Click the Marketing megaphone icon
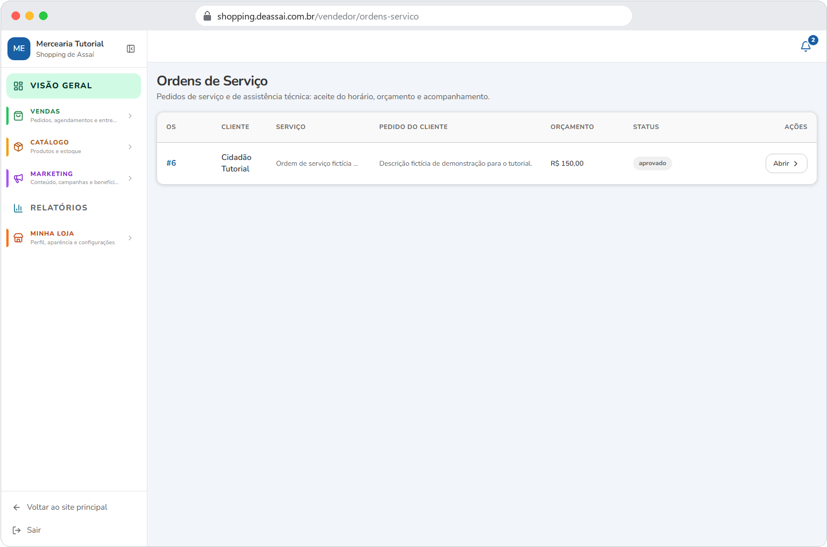The height and width of the screenshot is (547, 827). (x=18, y=178)
